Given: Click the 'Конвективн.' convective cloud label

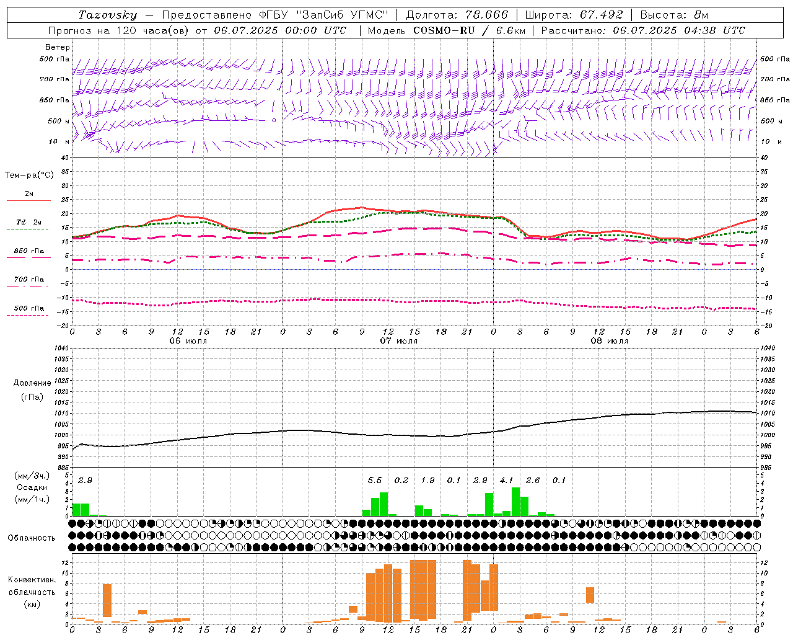Looking at the screenshot, I should pyautogui.click(x=32, y=580).
